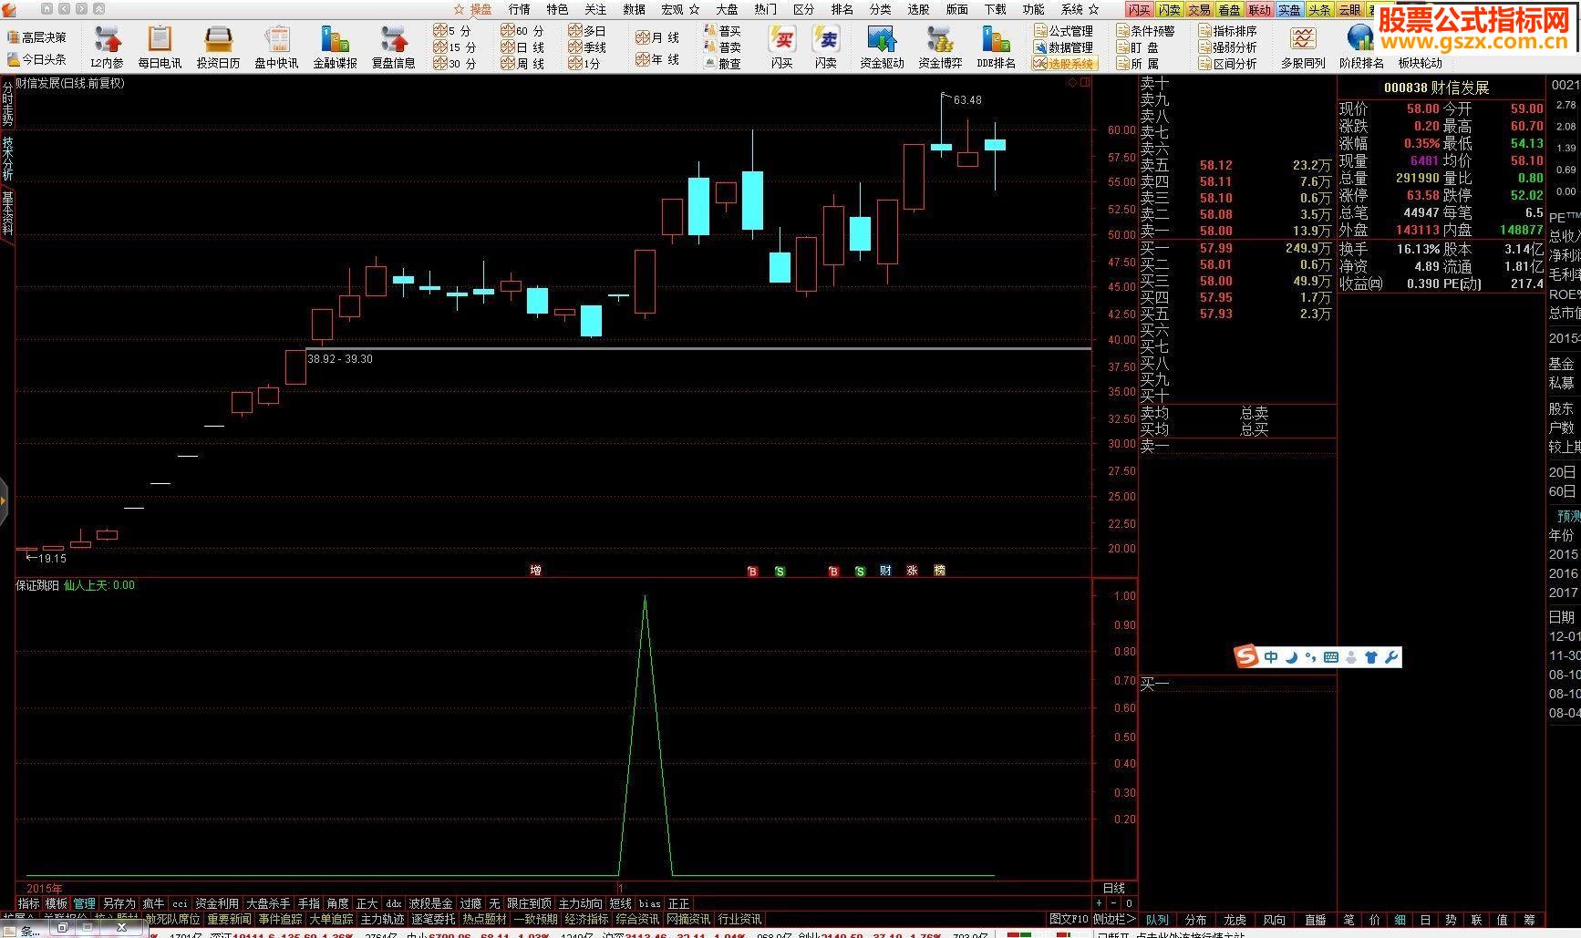The height and width of the screenshot is (938, 1581).
Task: Open 多股同列 chart icon
Action: 1303,40
